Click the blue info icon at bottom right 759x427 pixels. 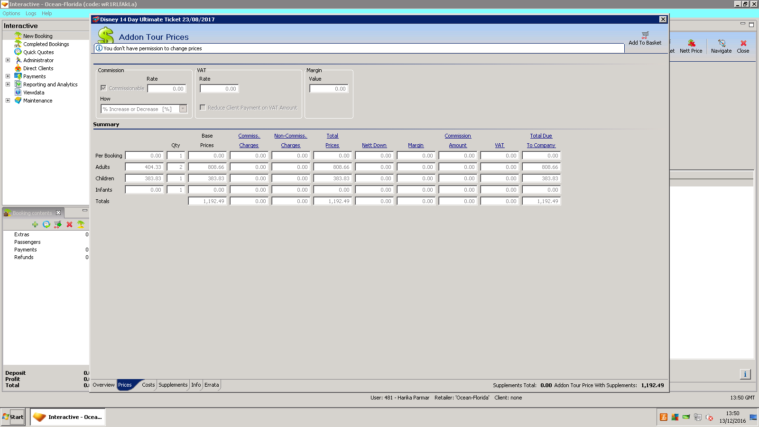coord(745,374)
